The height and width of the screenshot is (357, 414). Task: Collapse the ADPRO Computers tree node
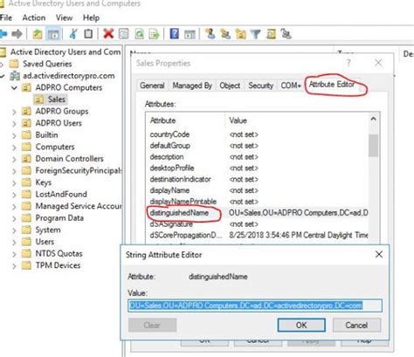point(14,87)
